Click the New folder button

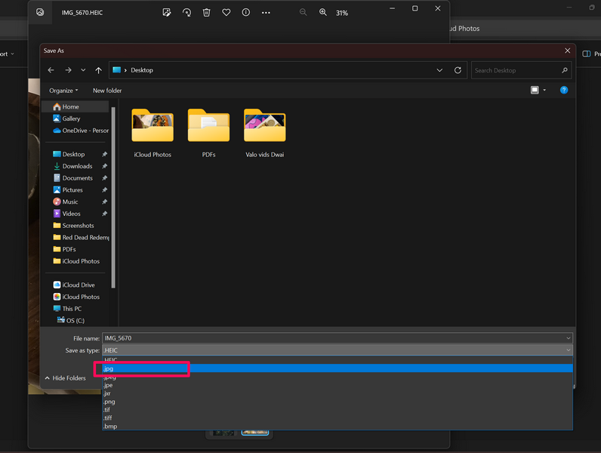[107, 91]
